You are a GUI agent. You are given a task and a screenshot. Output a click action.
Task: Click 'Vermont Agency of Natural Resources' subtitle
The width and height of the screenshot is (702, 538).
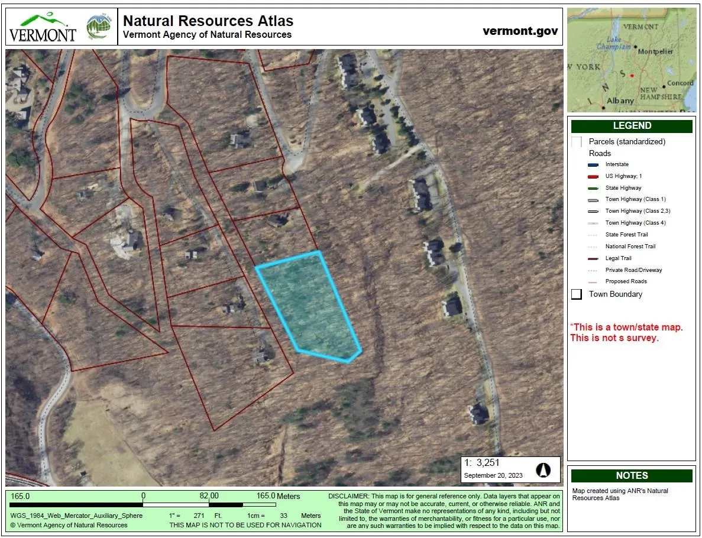(x=207, y=34)
